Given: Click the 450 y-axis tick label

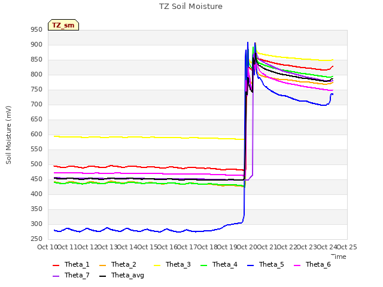Looking at the screenshot, I should point(37,179).
